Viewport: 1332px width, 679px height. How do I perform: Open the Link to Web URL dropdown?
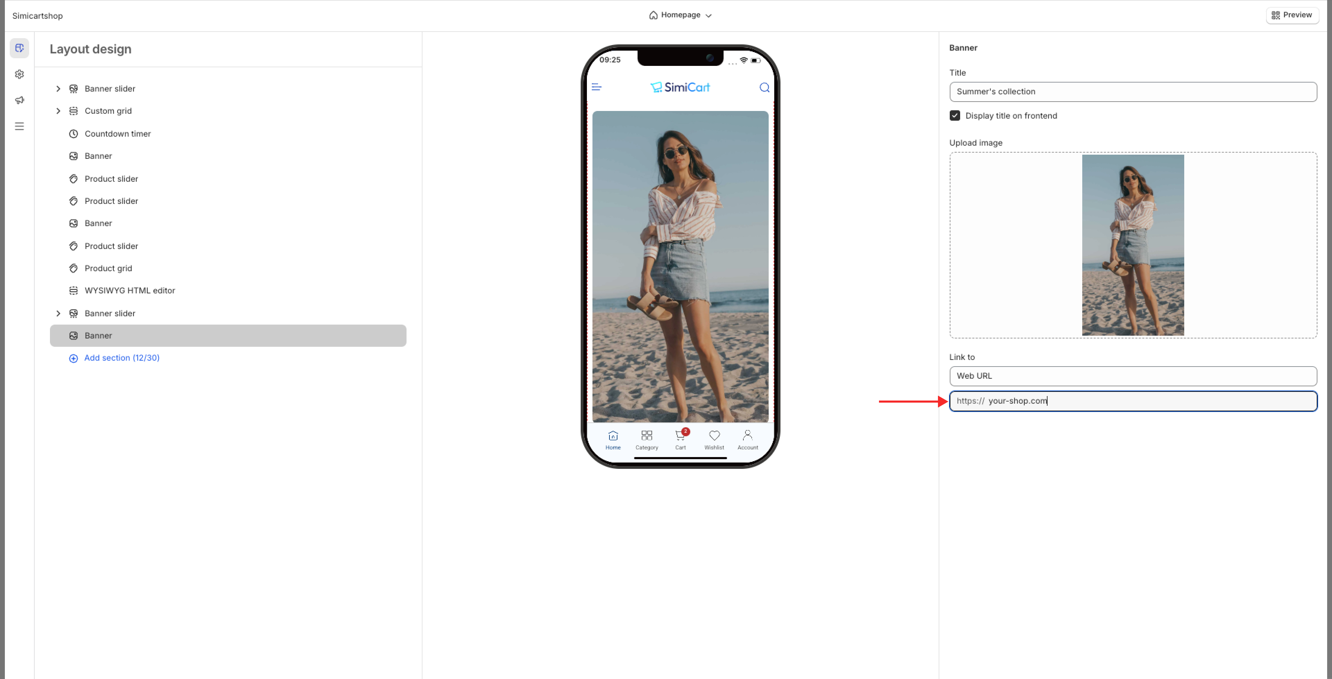pyautogui.click(x=1133, y=376)
